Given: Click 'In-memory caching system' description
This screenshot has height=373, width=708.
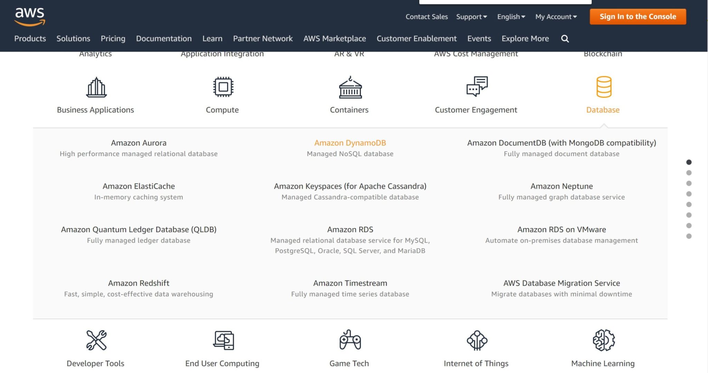Looking at the screenshot, I should click(139, 197).
